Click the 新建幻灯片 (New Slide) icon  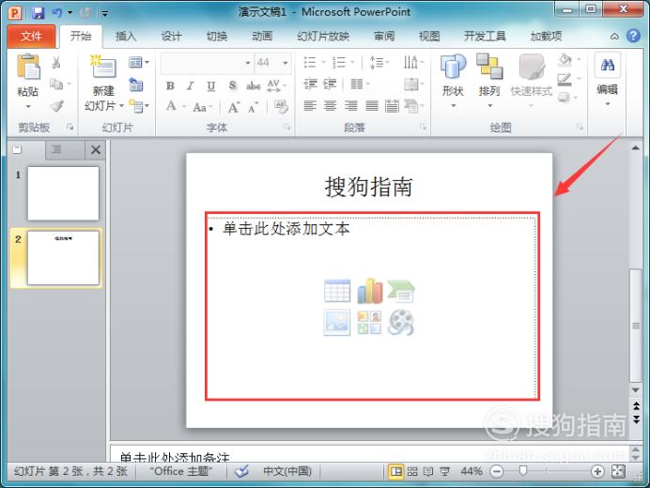pos(103,68)
